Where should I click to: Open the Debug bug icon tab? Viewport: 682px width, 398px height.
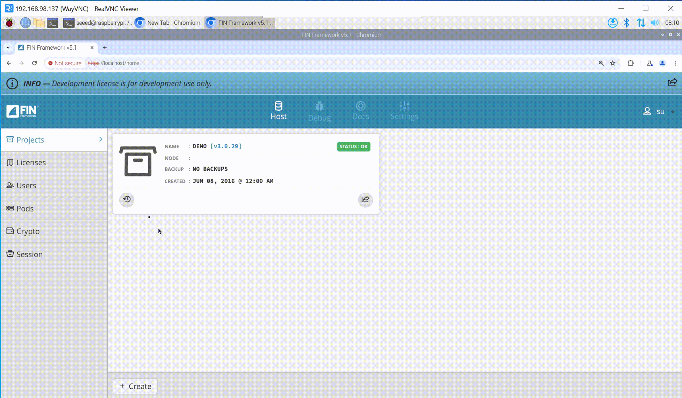[x=319, y=111]
